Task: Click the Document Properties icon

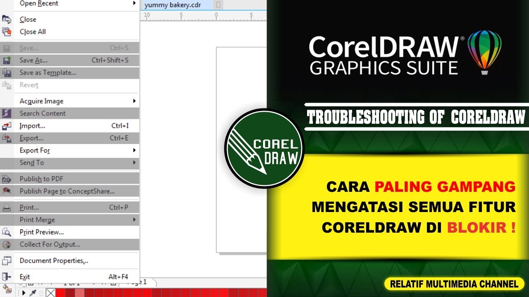Action: coord(7,261)
